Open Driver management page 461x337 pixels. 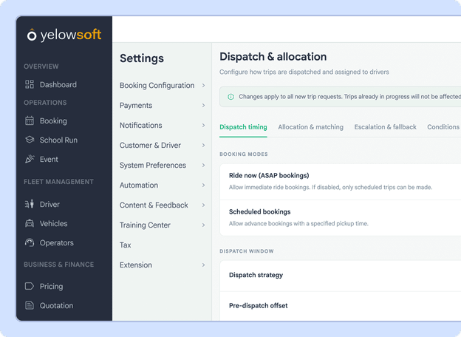pos(49,205)
